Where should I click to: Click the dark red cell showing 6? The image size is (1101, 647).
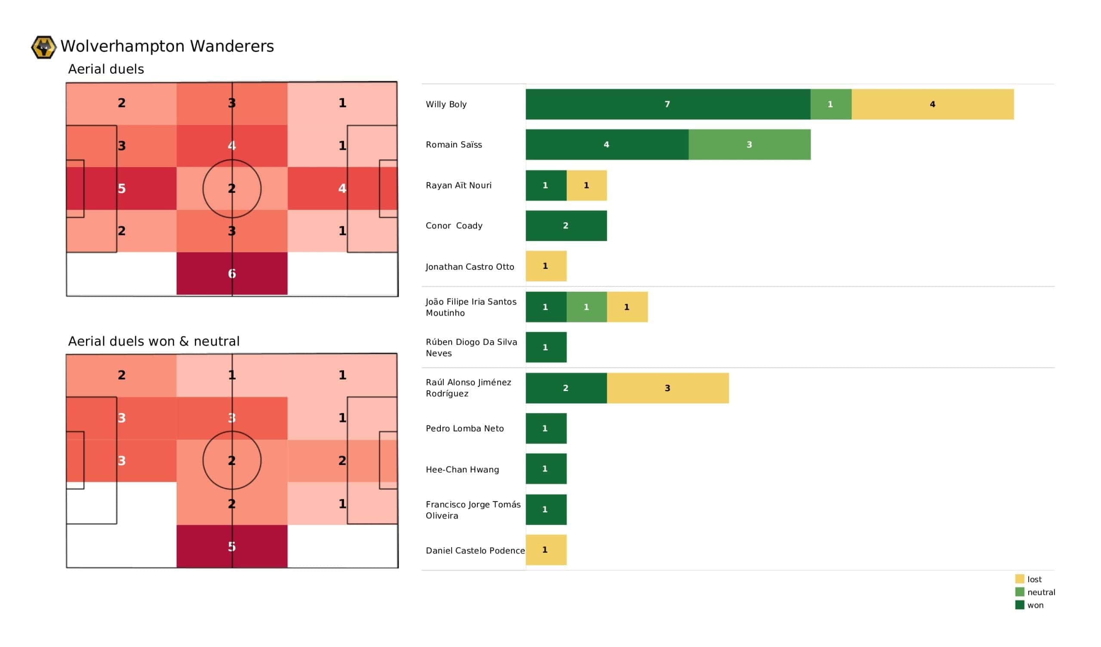pos(231,274)
